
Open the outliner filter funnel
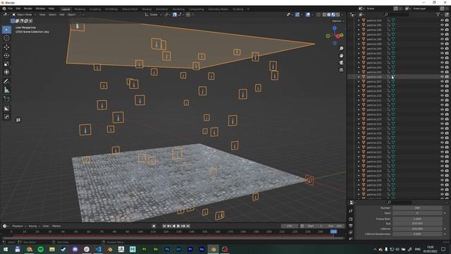(438, 14)
